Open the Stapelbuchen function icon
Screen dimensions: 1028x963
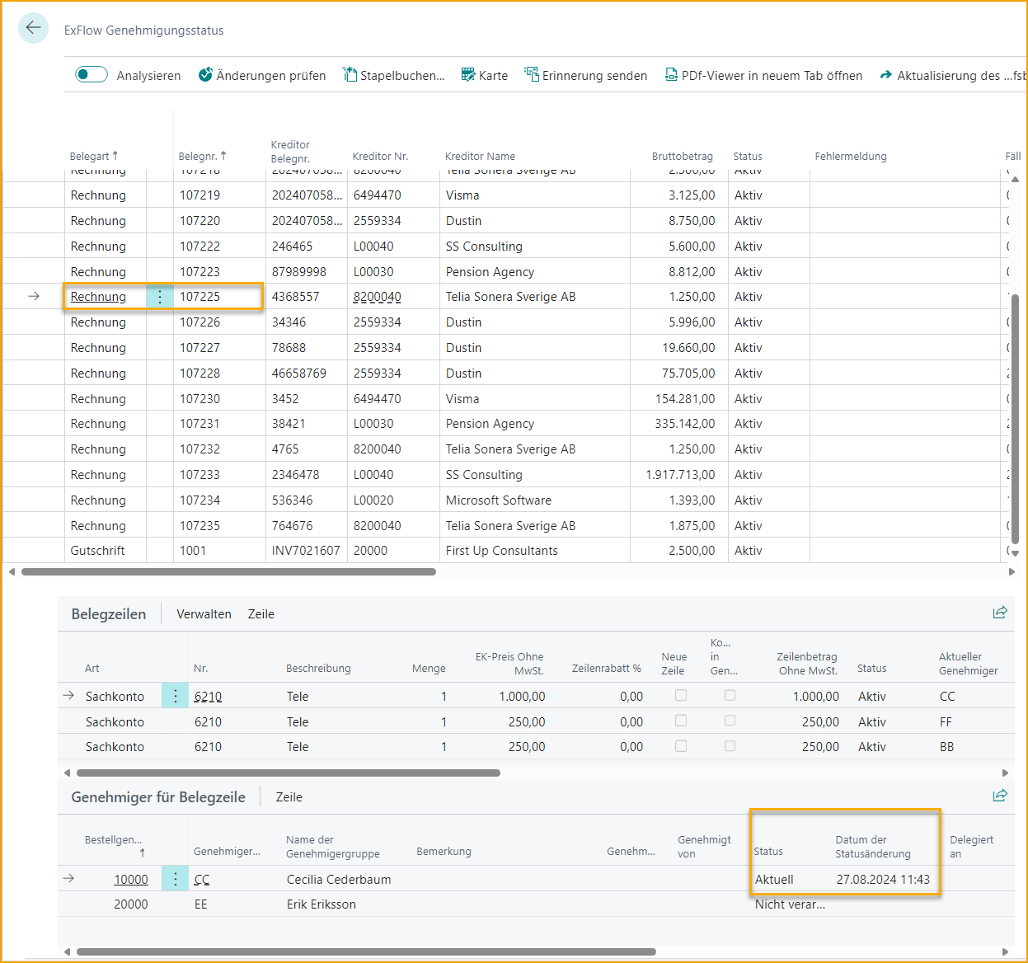tap(349, 74)
